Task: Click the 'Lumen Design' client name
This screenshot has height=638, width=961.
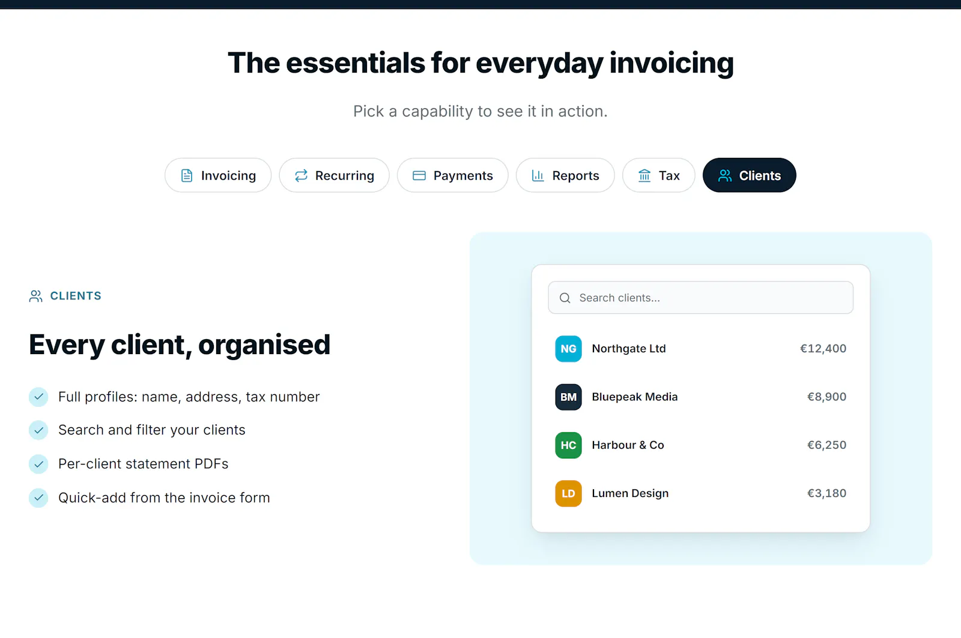Action: click(630, 493)
